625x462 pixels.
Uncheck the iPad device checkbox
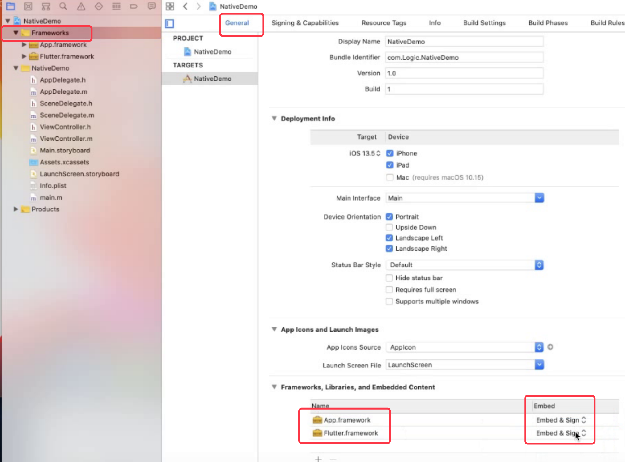click(390, 165)
